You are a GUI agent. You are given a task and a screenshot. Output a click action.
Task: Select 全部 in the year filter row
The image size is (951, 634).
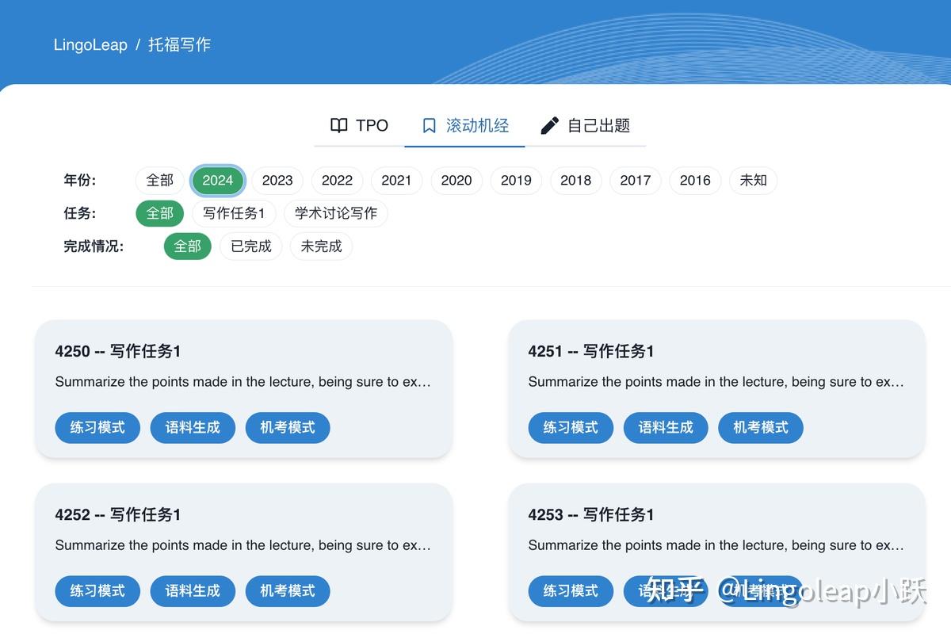pos(159,180)
